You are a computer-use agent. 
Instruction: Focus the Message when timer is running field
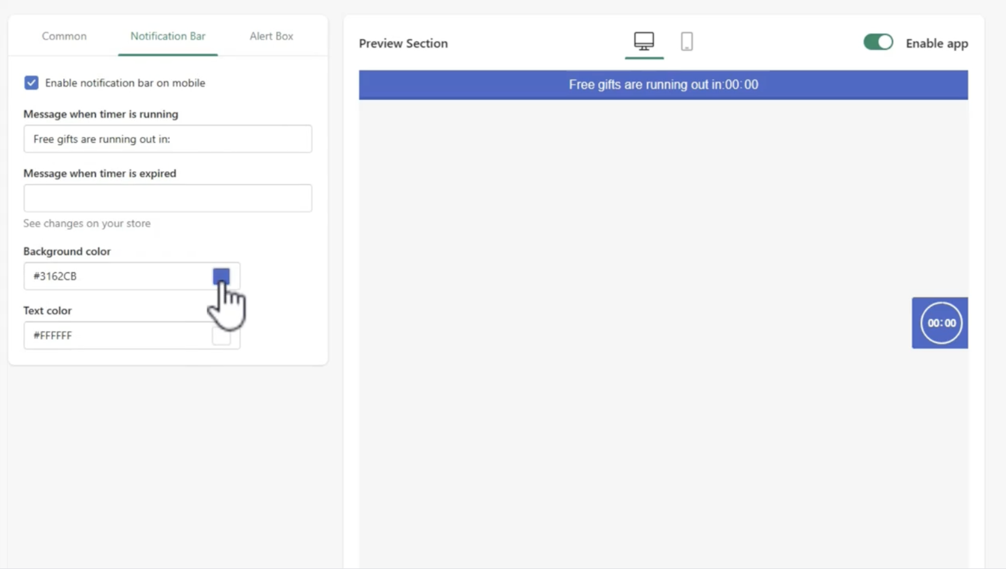click(x=168, y=139)
